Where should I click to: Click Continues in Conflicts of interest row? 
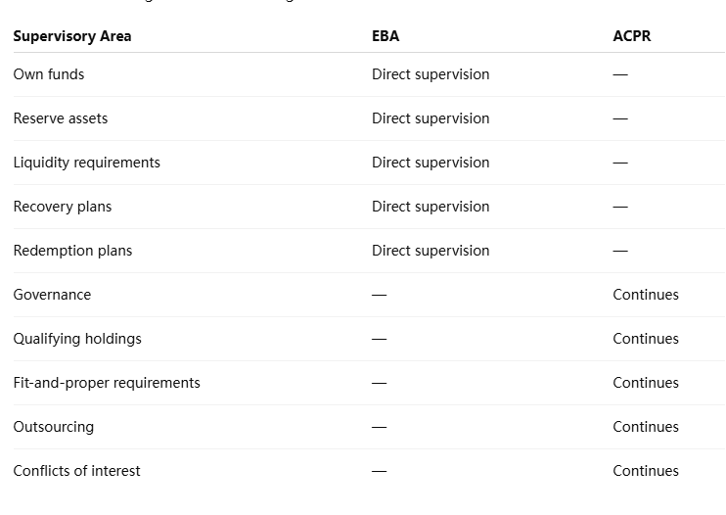pyautogui.click(x=646, y=471)
